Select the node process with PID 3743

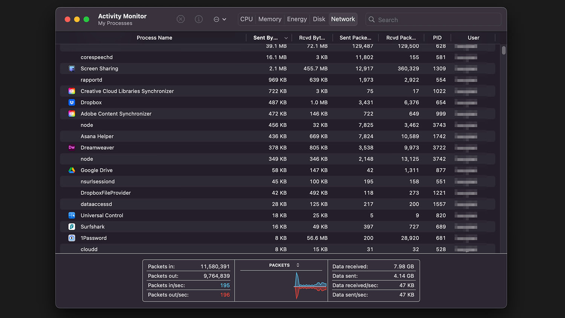278,125
